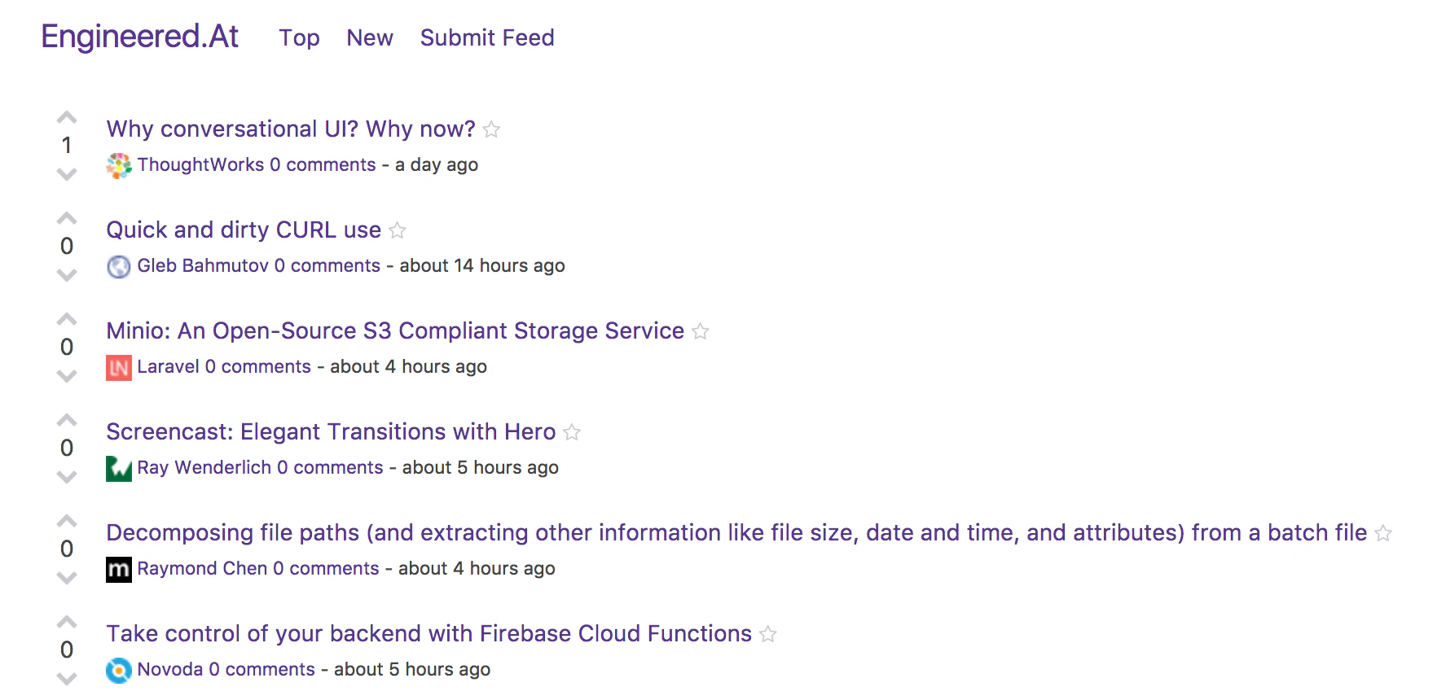Viewport: 1437px width, 700px height.
Task: Click the Ray Wenderlich feed logo icon
Action: coord(119,468)
